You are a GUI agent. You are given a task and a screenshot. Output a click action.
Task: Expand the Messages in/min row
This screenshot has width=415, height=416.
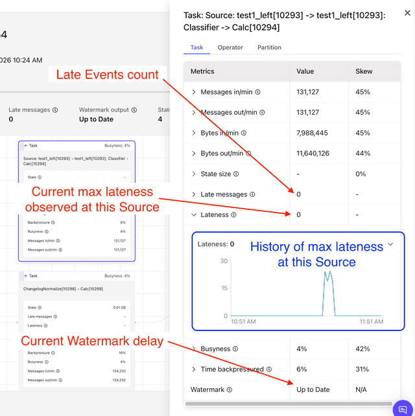click(194, 92)
